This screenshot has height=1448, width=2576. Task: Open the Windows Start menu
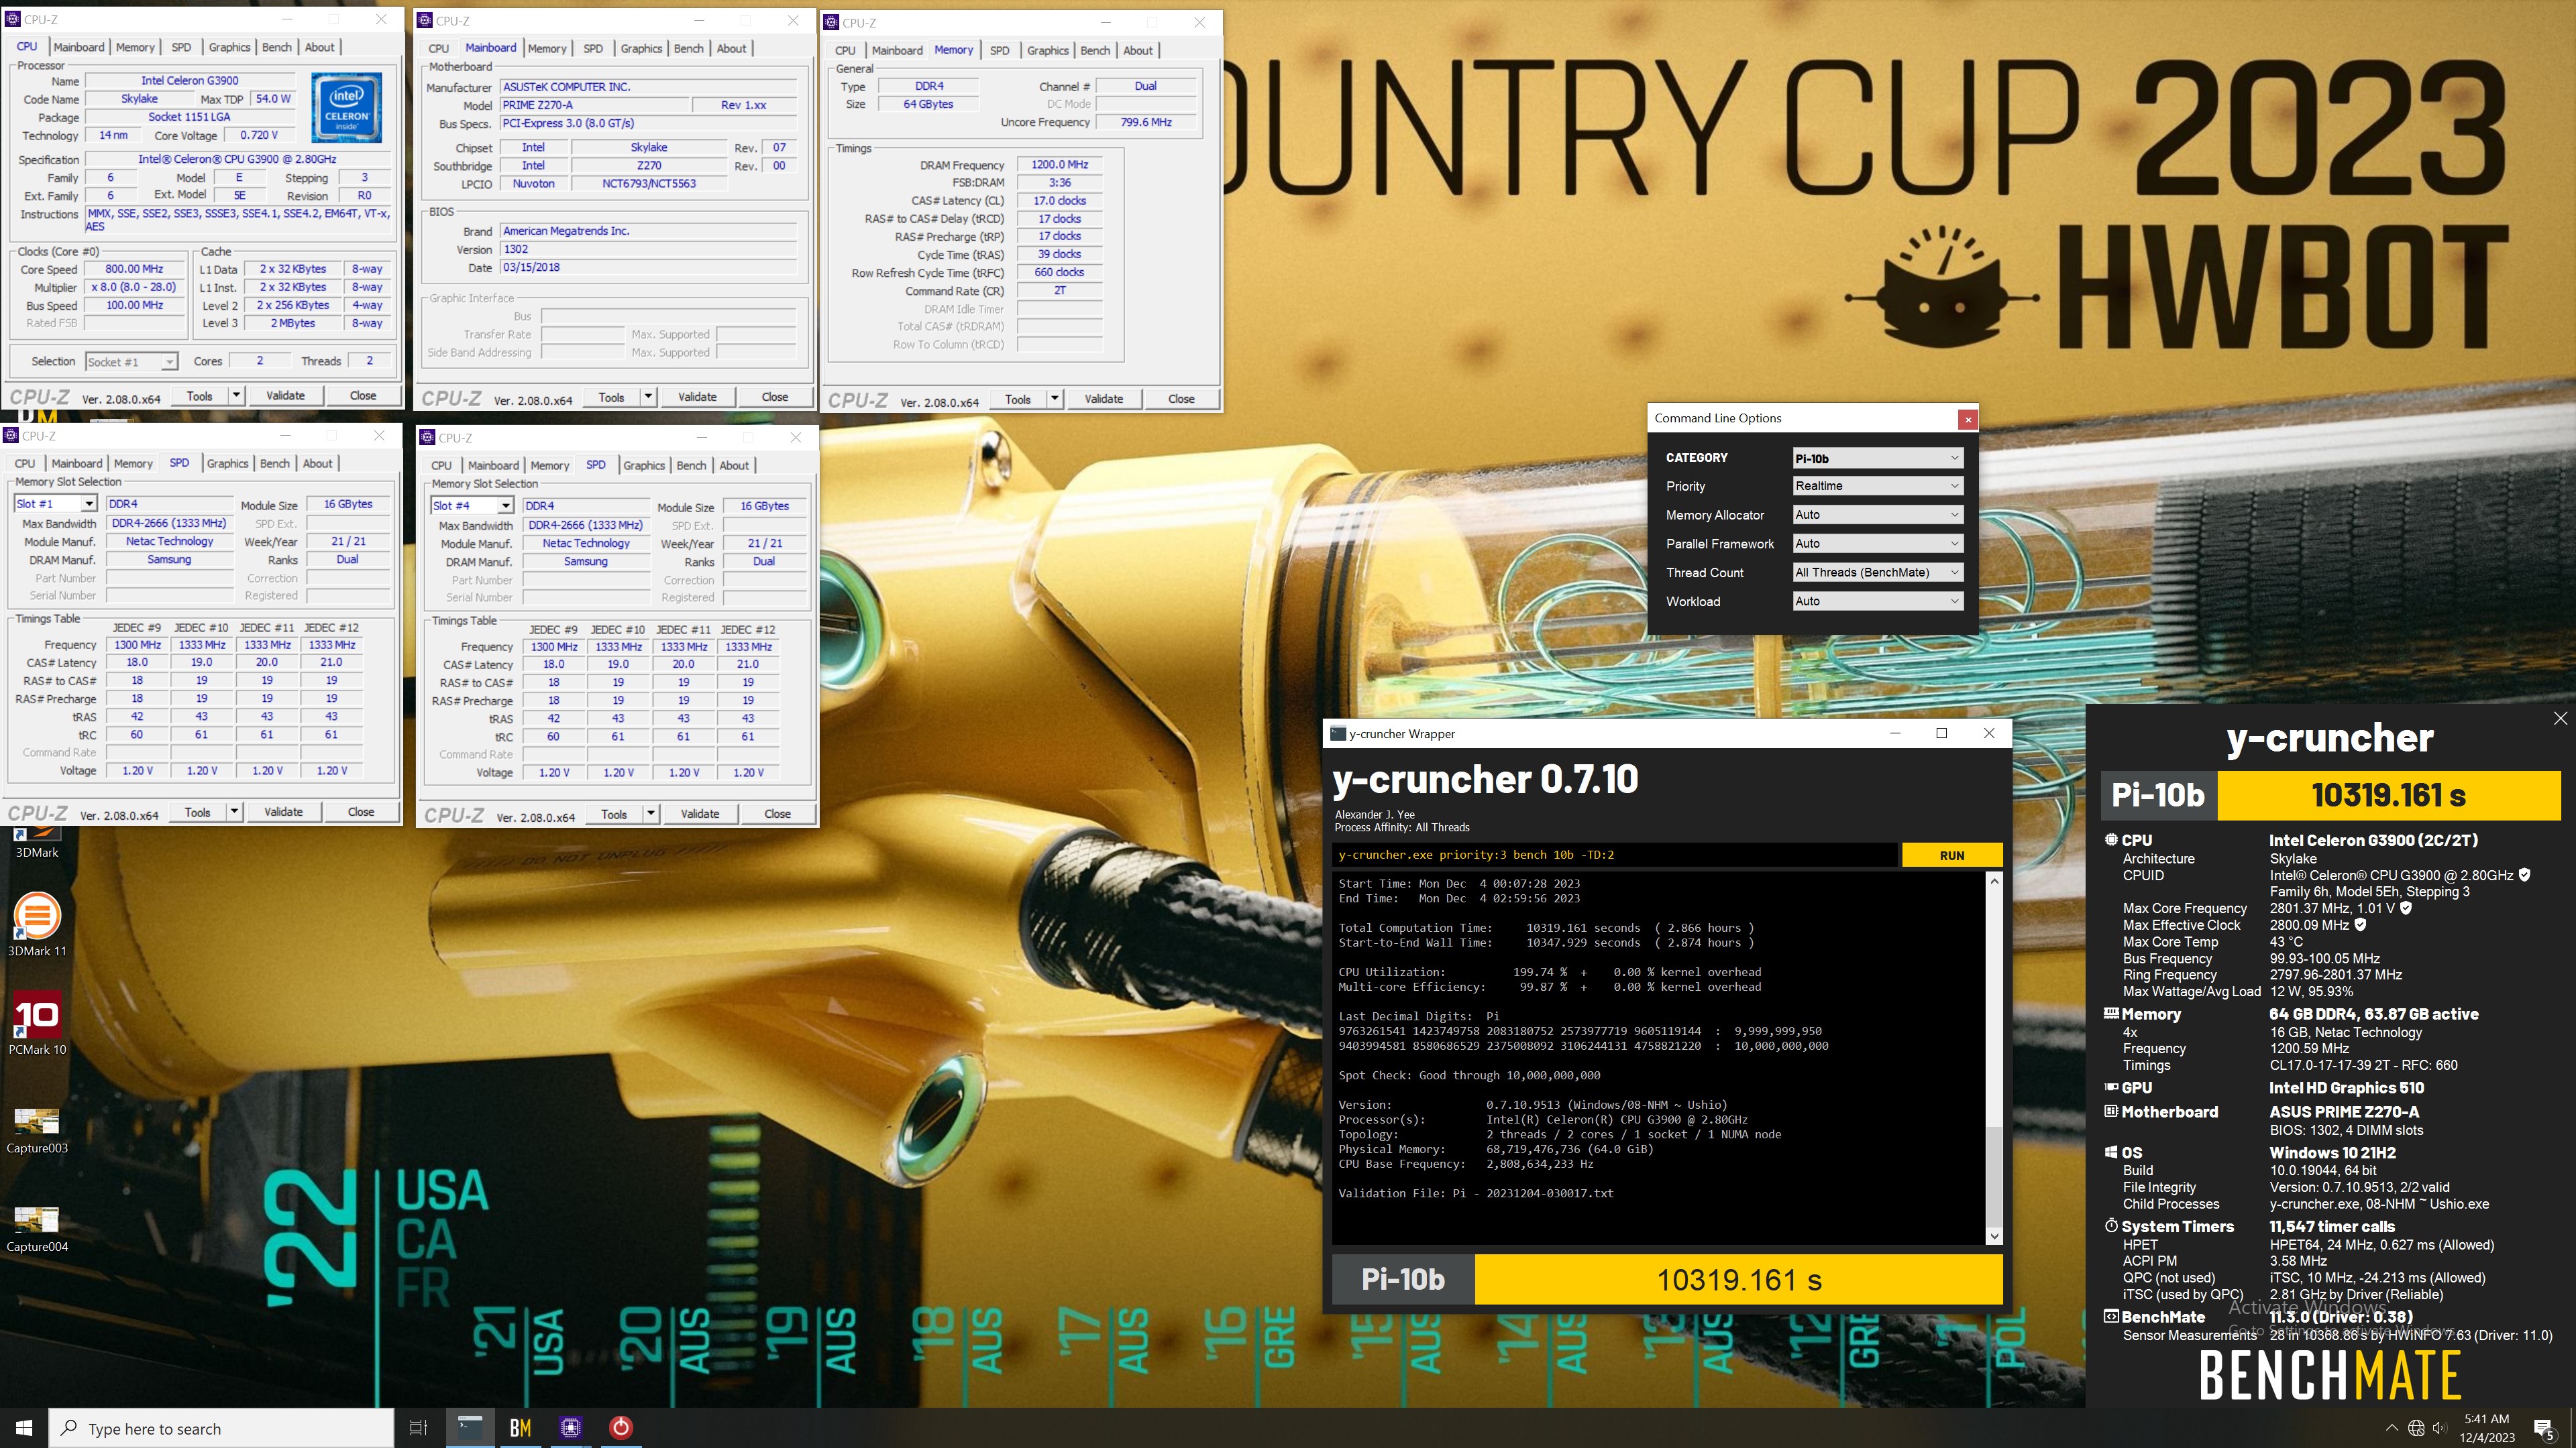[24, 1428]
